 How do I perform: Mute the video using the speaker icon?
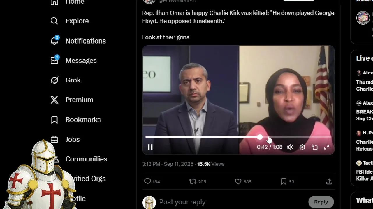click(290, 147)
